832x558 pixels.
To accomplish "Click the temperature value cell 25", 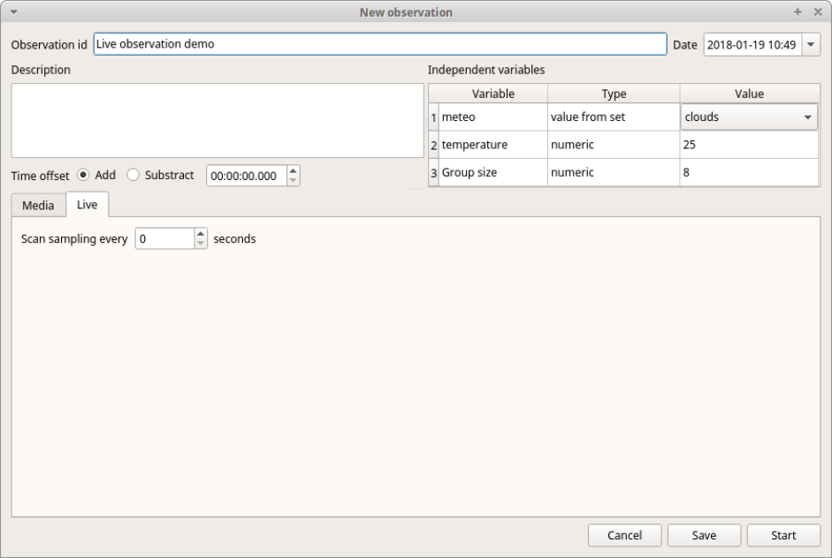I will click(x=749, y=145).
